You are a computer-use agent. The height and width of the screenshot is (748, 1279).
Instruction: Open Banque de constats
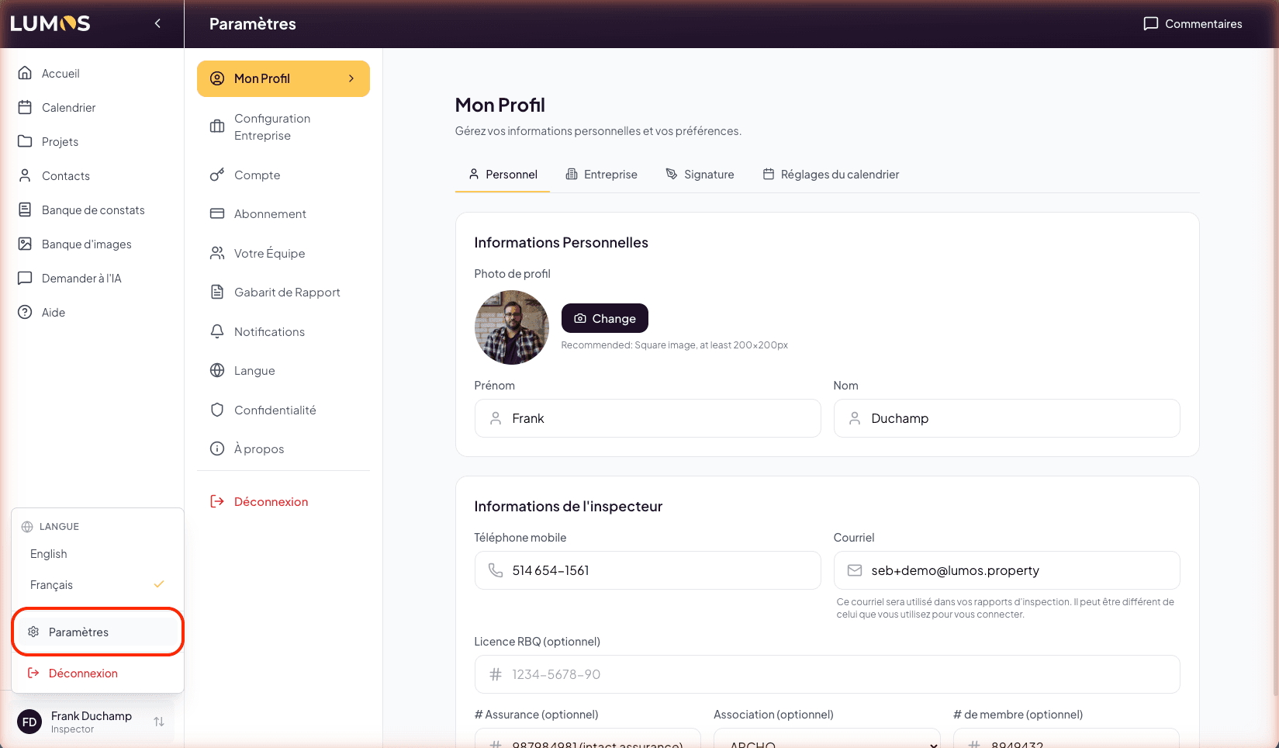pos(92,210)
